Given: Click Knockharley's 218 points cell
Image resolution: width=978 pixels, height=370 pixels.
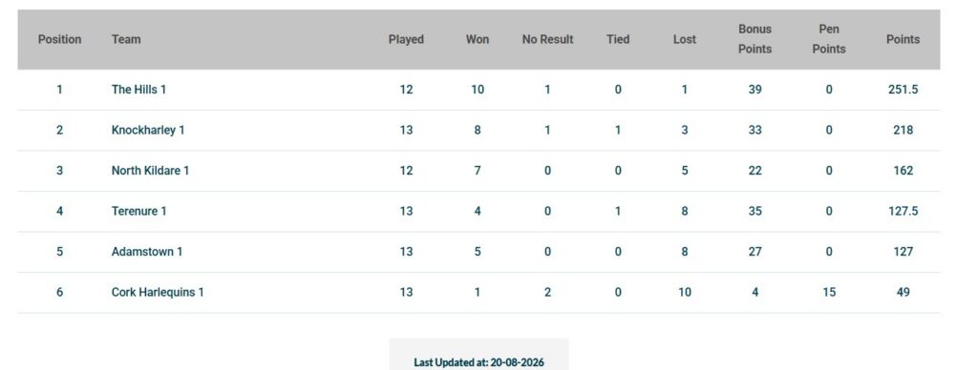Looking at the screenshot, I should tap(903, 131).
